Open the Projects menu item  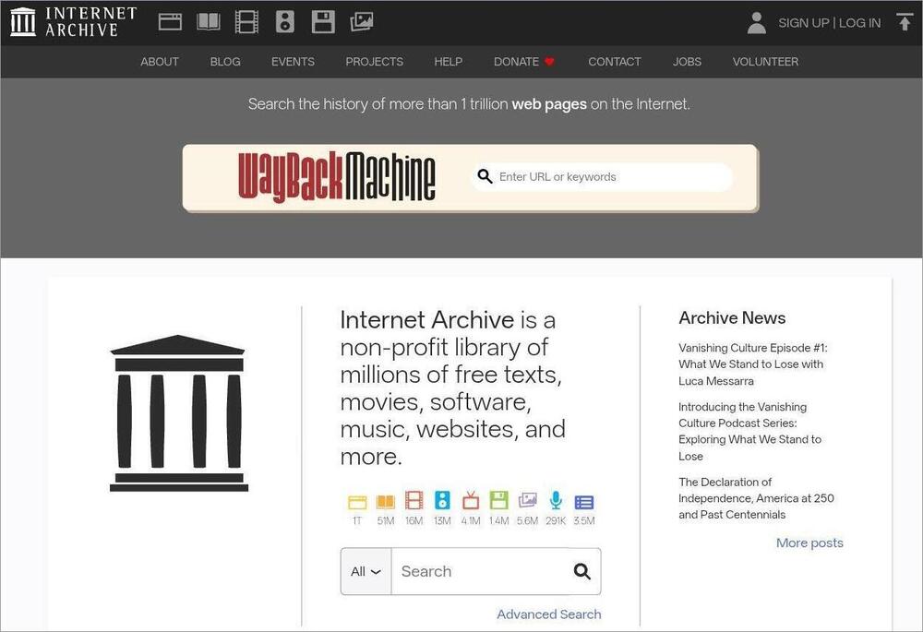coord(375,61)
